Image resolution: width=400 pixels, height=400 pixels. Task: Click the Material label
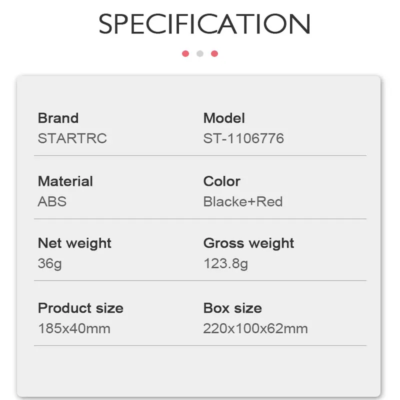click(65, 181)
